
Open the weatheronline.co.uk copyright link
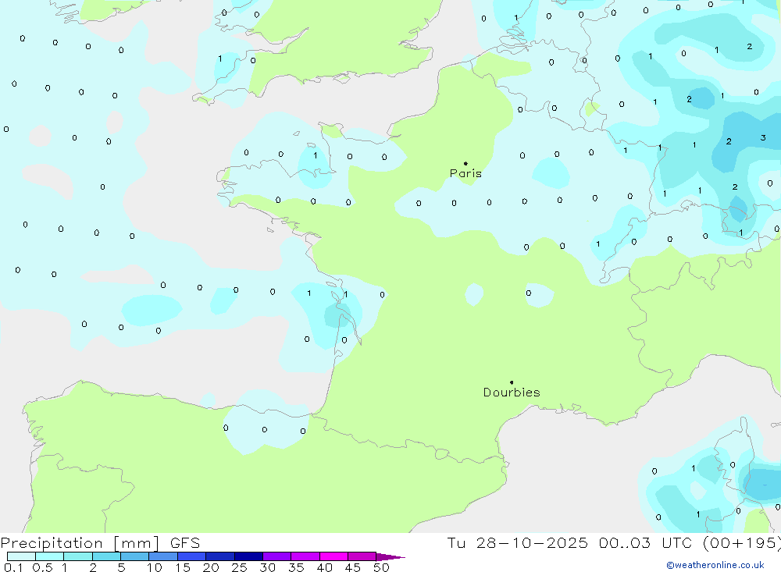[x=715, y=565]
